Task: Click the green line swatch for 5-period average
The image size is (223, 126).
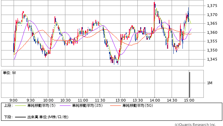Action: 20,105
